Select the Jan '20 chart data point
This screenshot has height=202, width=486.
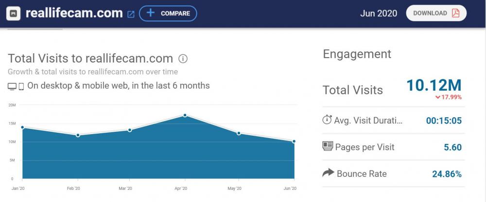[x=22, y=127]
